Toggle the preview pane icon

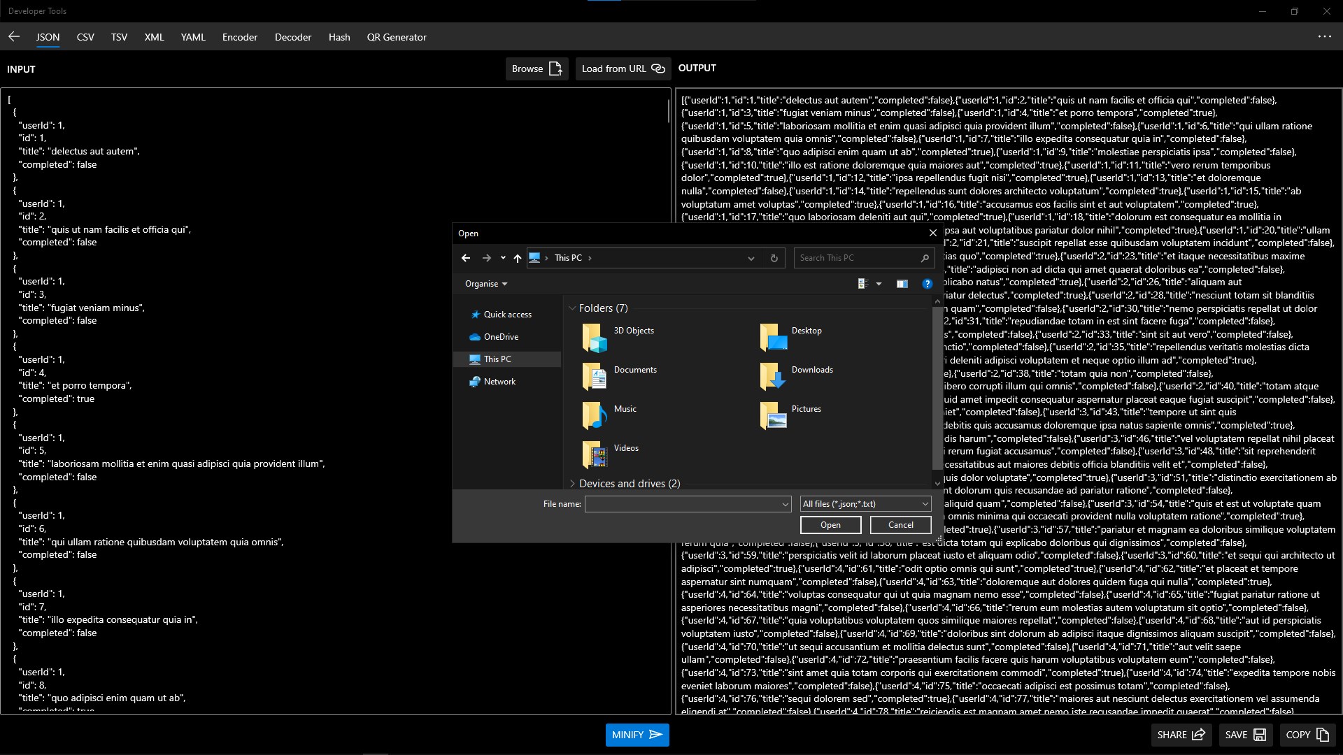(902, 284)
